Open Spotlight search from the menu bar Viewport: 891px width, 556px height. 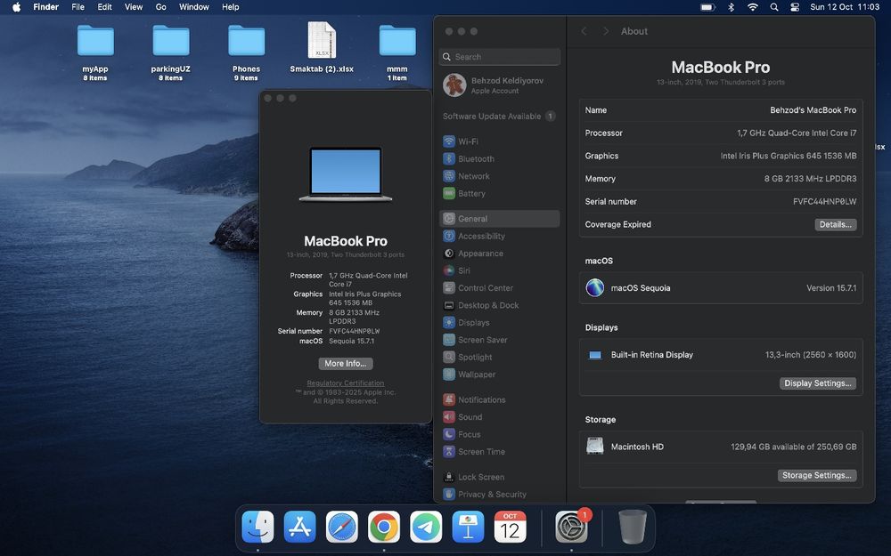(774, 7)
